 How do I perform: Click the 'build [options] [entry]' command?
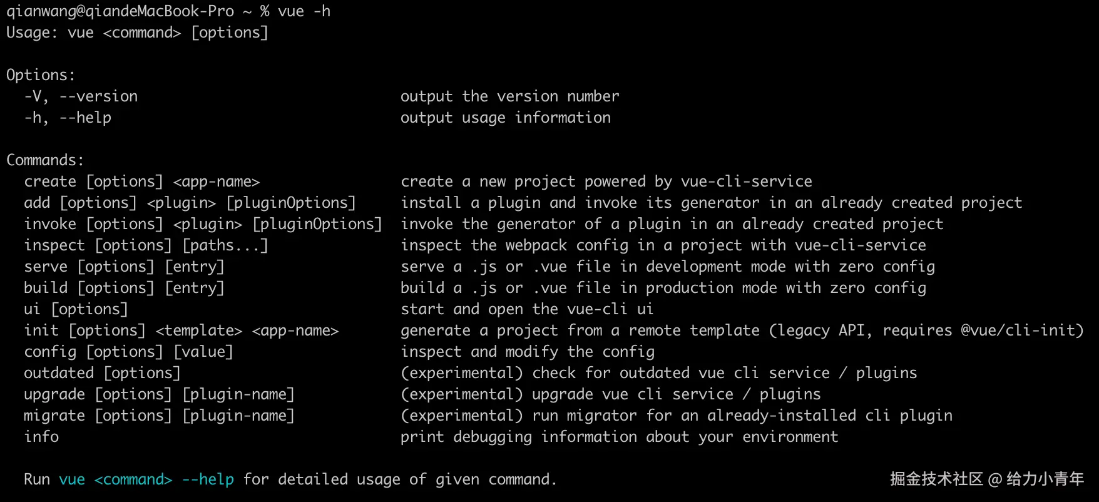(x=124, y=288)
